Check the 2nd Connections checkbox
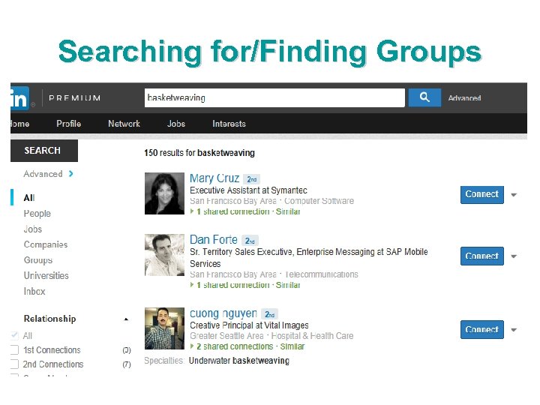The height and width of the screenshot is (405, 540). pos(14,364)
